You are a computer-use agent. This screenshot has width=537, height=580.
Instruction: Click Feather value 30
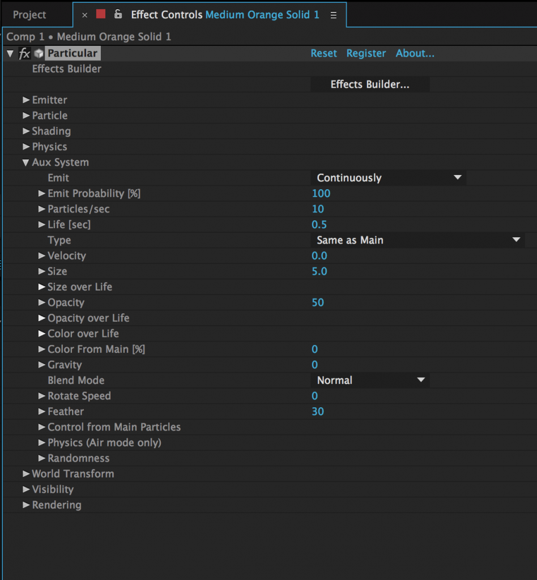[x=318, y=411]
